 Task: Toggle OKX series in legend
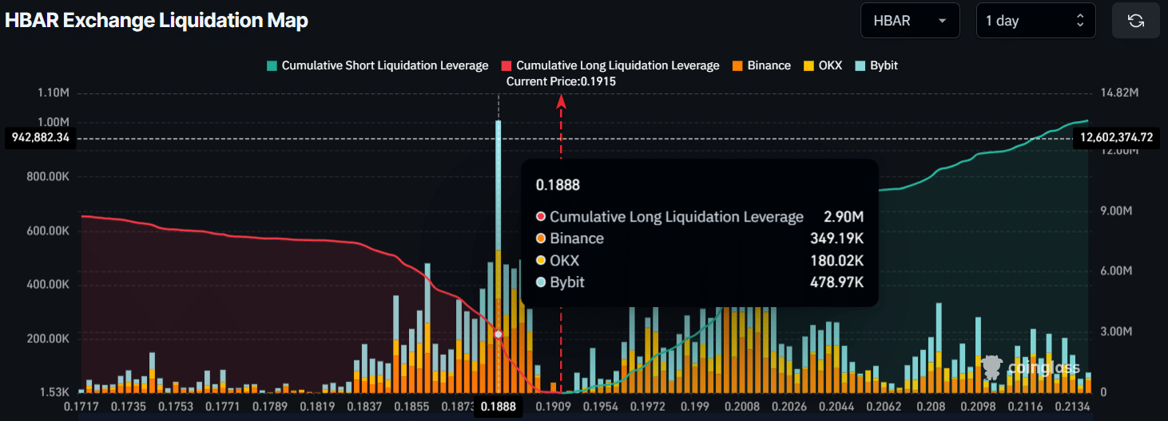(830, 65)
